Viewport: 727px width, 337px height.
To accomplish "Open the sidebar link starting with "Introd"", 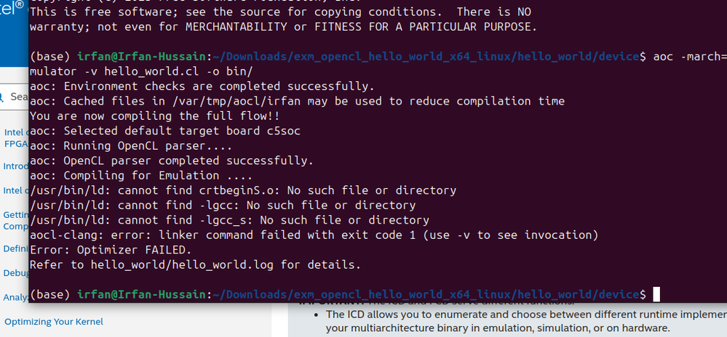I will [x=16, y=166].
